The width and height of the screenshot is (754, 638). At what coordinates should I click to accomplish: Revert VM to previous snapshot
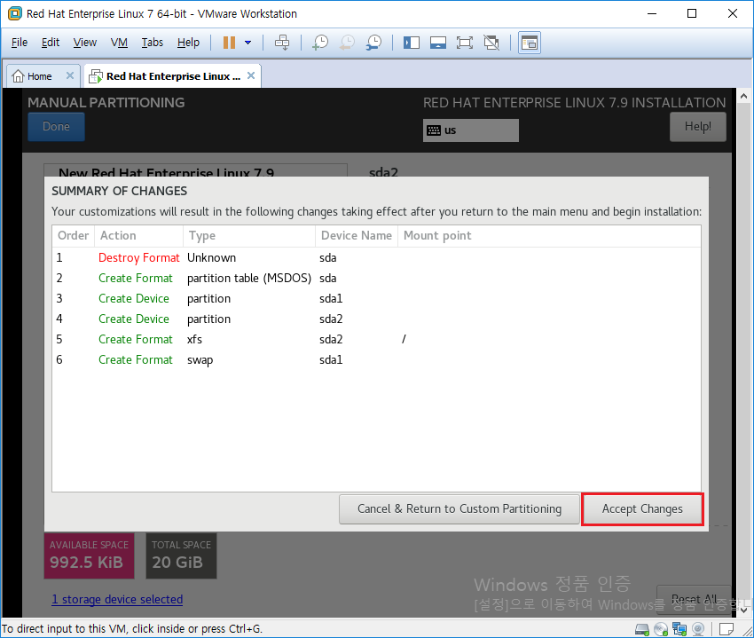pyautogui.click(x=347, y=43)
